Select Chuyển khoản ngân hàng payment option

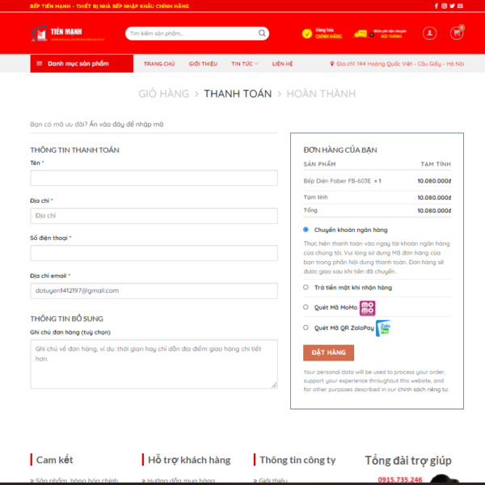click(x=306, y=230)
